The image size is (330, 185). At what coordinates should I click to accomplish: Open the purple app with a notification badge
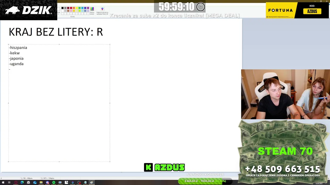point(47,182)
